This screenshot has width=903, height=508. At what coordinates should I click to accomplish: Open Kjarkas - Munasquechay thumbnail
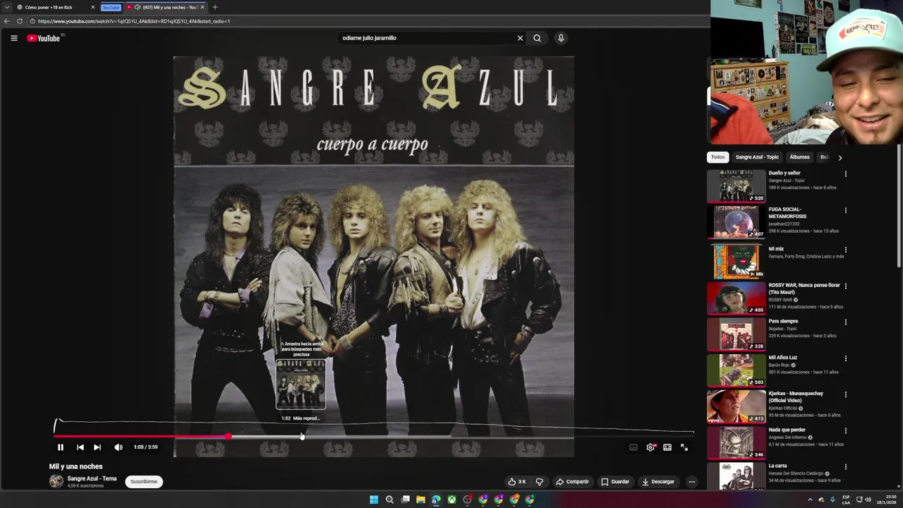(737, 406)
